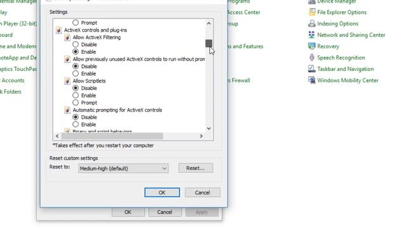Select Disable under Allow ActiveX Filtering
This screenshot has width=406, height=228.
tap(75, 44)
